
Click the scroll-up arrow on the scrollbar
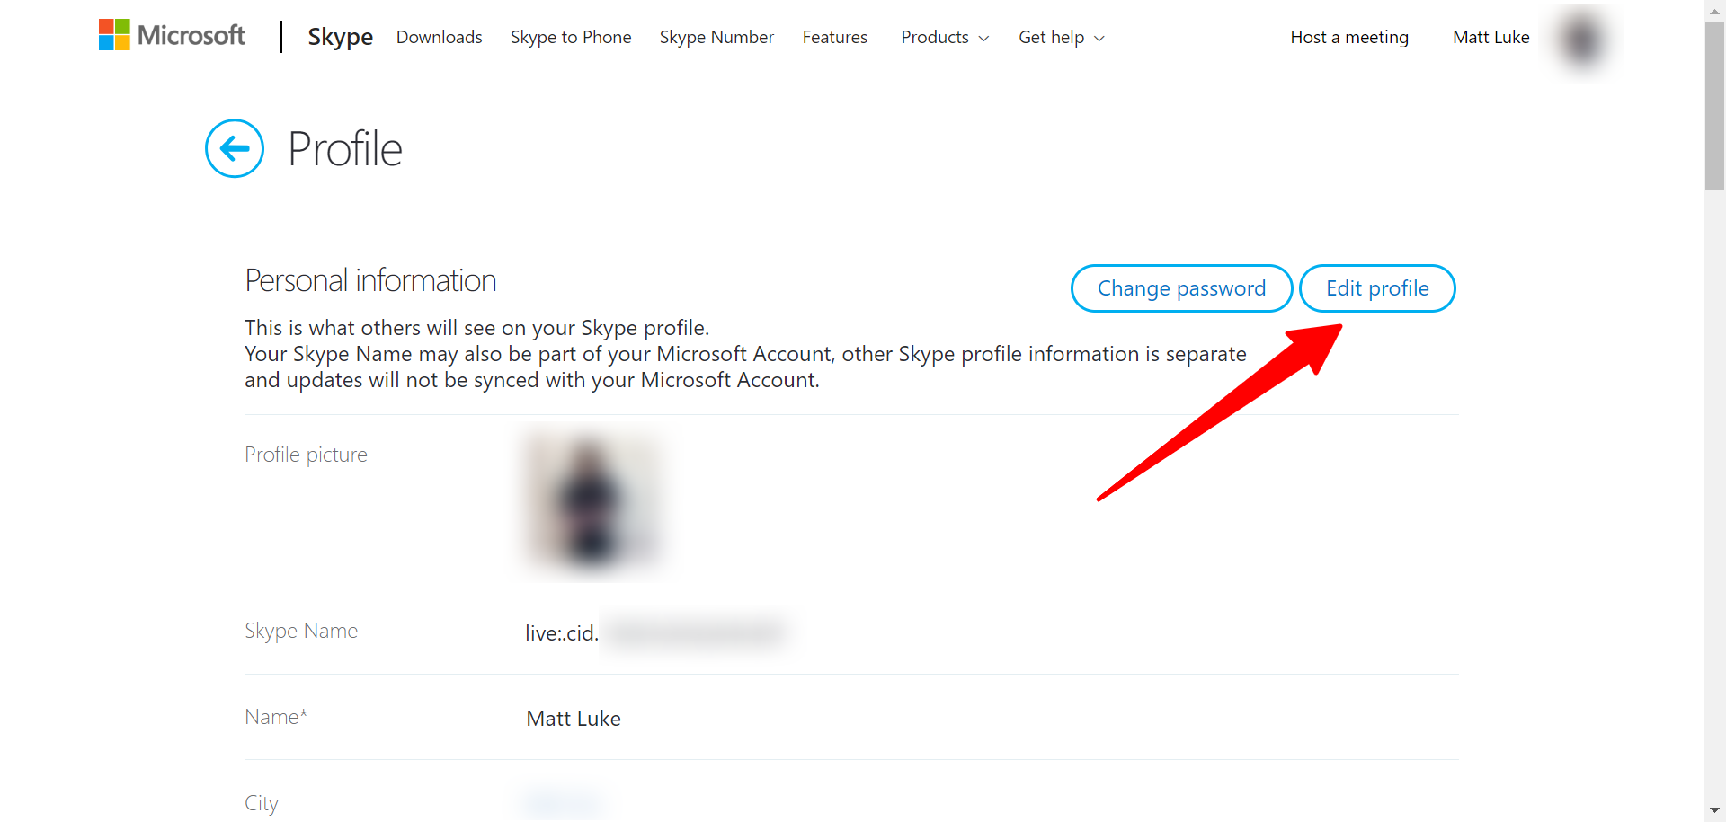tap(1713, 10)
